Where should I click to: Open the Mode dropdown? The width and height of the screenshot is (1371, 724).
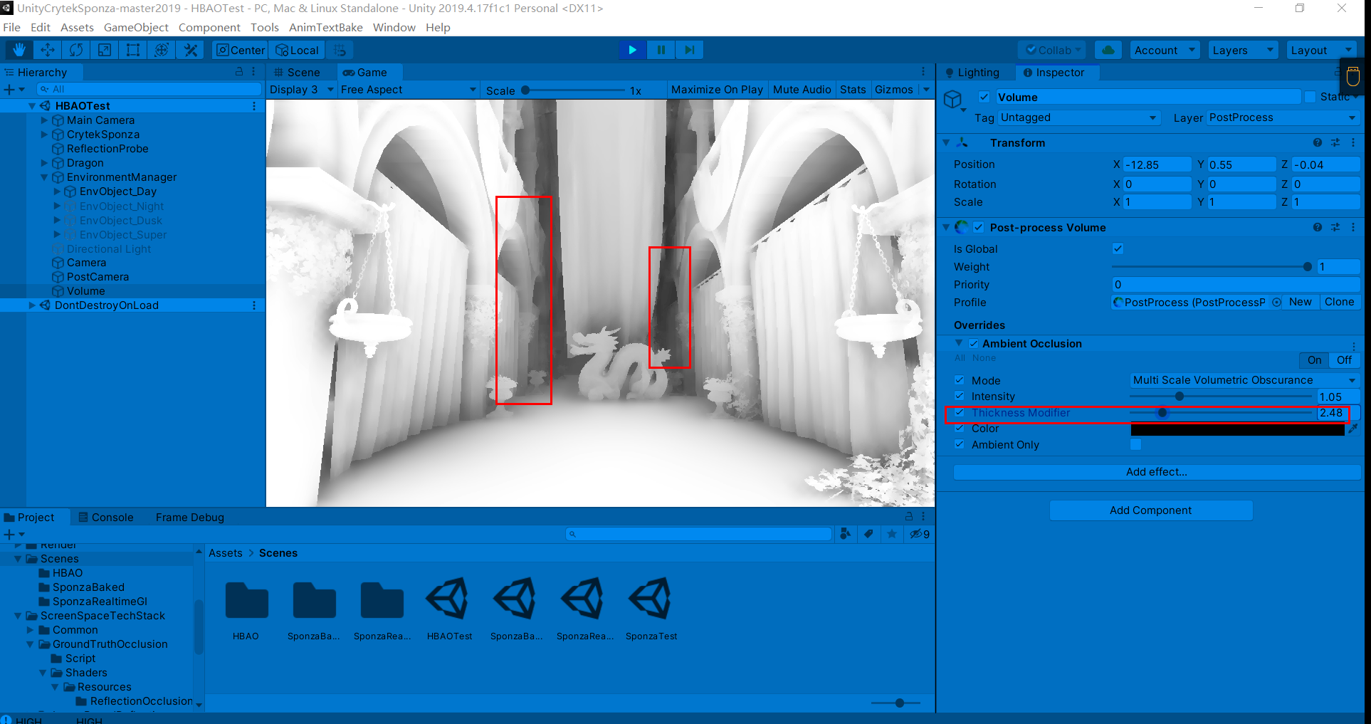[x=1244, y=380]
